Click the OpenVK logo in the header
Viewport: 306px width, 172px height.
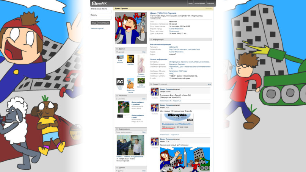99,3
